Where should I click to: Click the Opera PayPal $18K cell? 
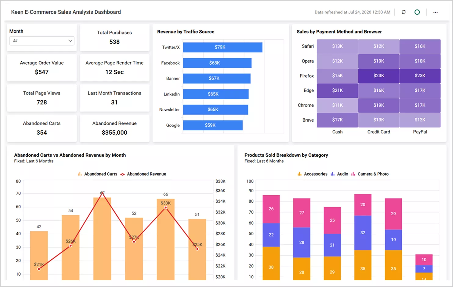(420, 61)
